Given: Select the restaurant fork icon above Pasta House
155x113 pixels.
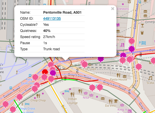Looking at the screenshot, I should 119,75.
